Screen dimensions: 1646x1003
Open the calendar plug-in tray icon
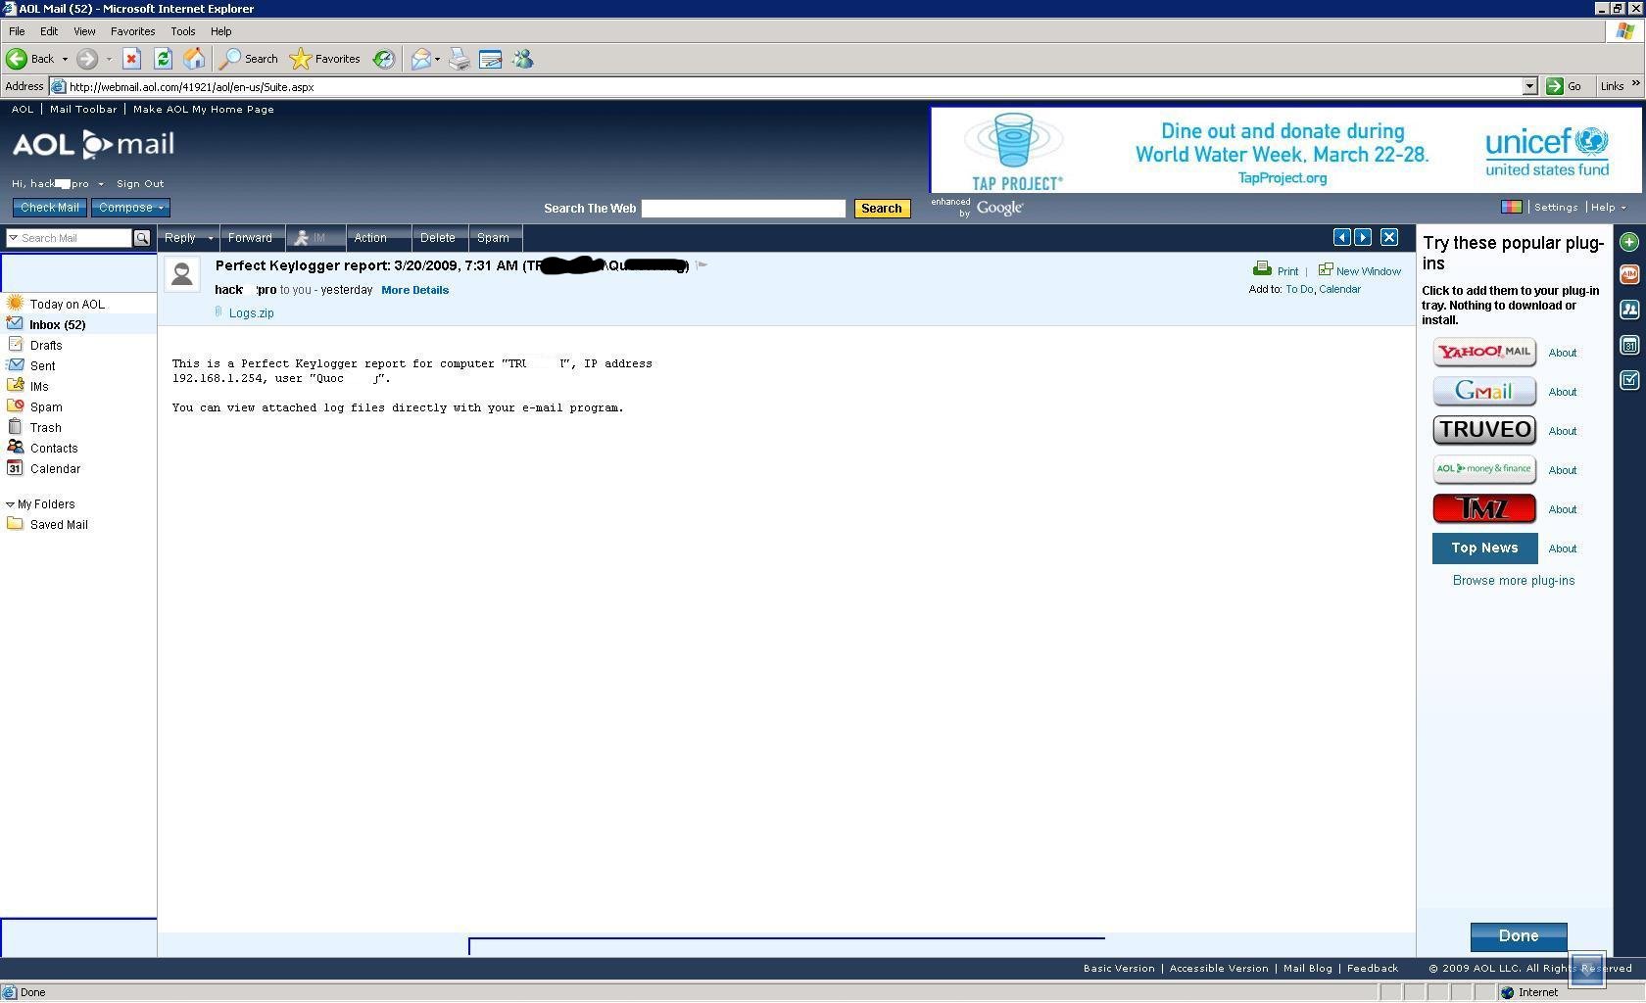[1629, 345]
